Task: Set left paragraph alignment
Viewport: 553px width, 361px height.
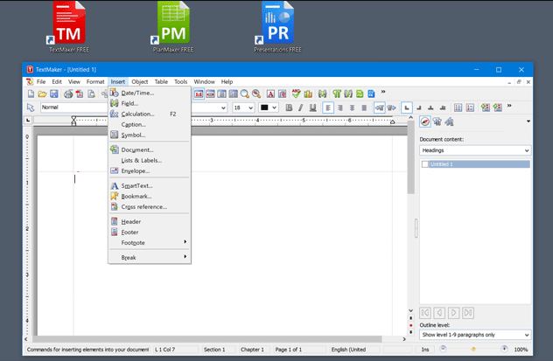Action: [x=328, y=108]
